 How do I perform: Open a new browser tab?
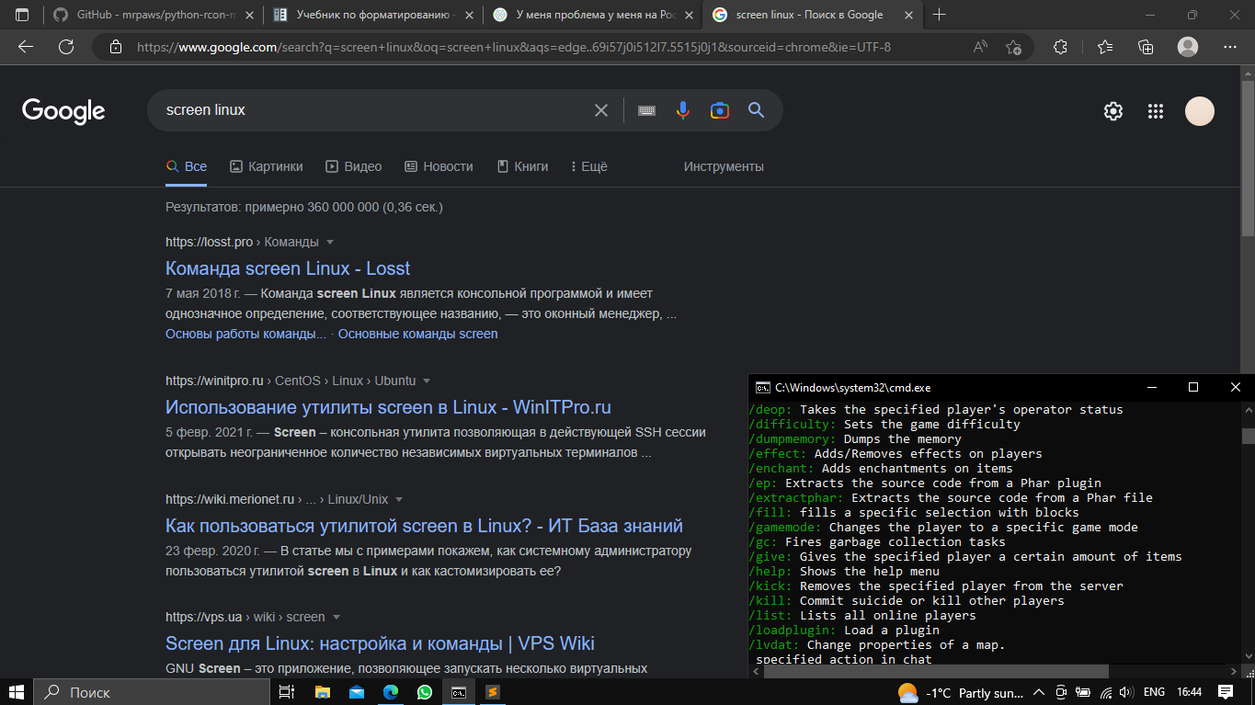(x=940, y=15)
